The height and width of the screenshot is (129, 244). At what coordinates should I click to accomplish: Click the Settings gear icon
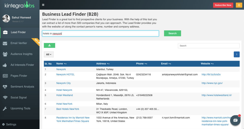(3, 124)
